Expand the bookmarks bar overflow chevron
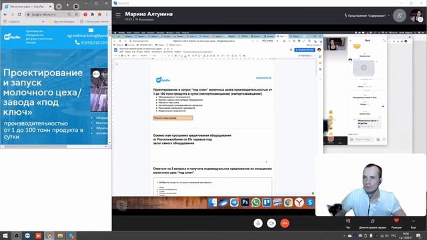This screenshot has width=427, height=240. (x=43, y=21)
